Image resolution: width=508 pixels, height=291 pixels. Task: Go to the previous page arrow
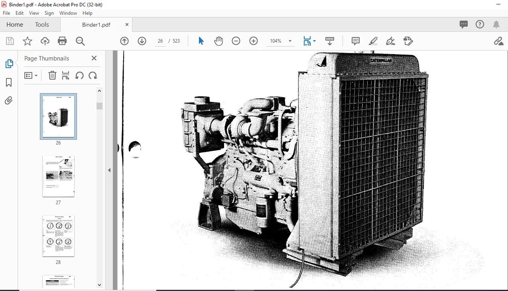(x=124, y=41)
